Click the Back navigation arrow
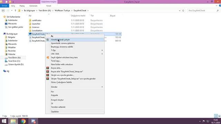The width and height of the screenshot is (221, 124). point(3,11)
